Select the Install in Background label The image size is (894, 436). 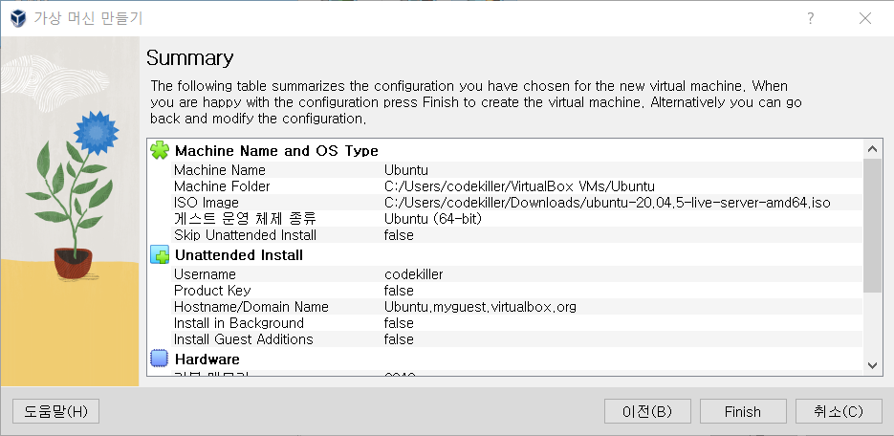239,323
